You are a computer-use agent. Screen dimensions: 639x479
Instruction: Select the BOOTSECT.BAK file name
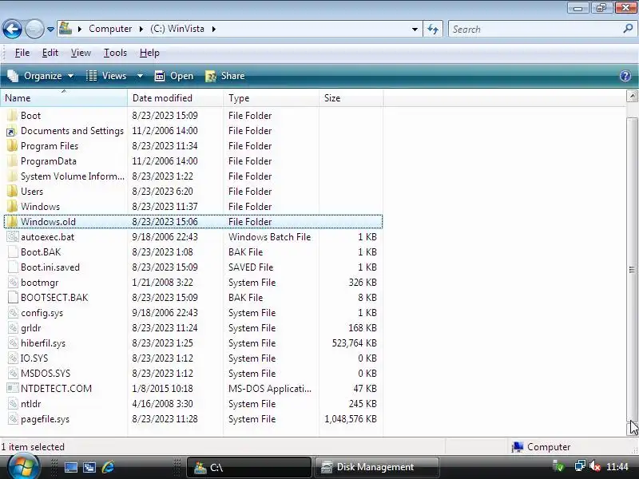(x=54, y=298)
